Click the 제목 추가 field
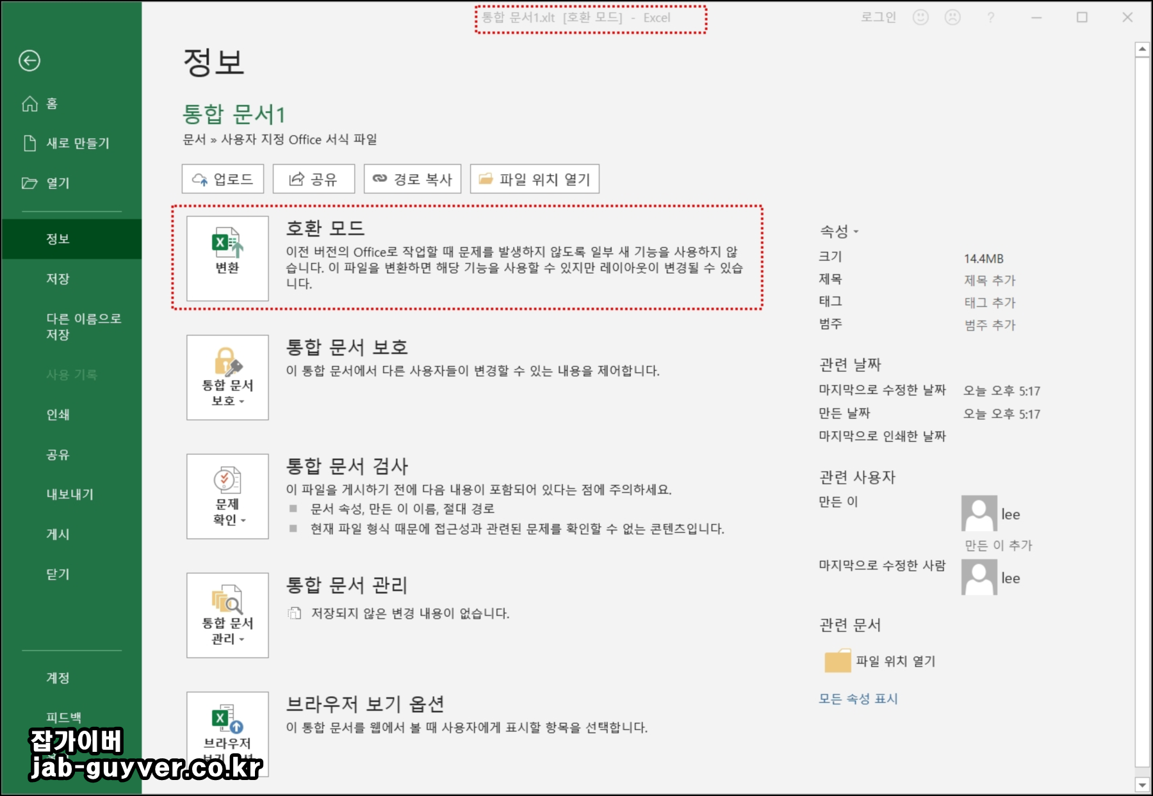Image resolution: width=1153 pixels, height=796 pixels. 990,280
